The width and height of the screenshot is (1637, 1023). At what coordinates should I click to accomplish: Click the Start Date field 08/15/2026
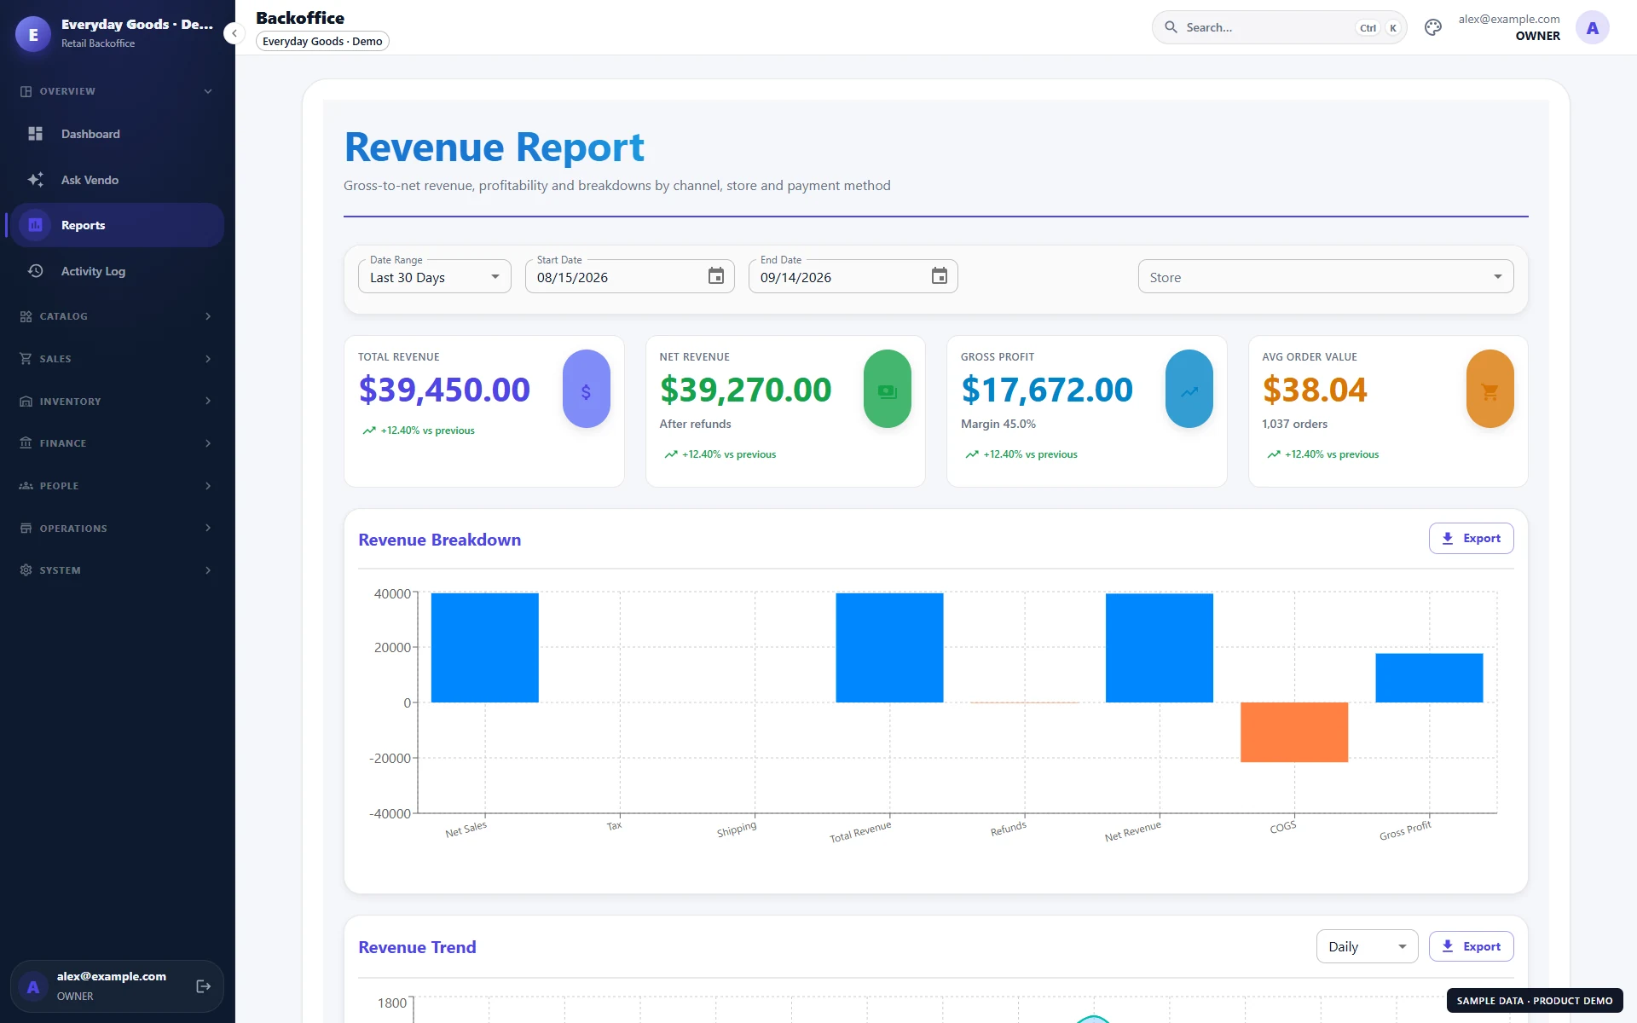629,276
